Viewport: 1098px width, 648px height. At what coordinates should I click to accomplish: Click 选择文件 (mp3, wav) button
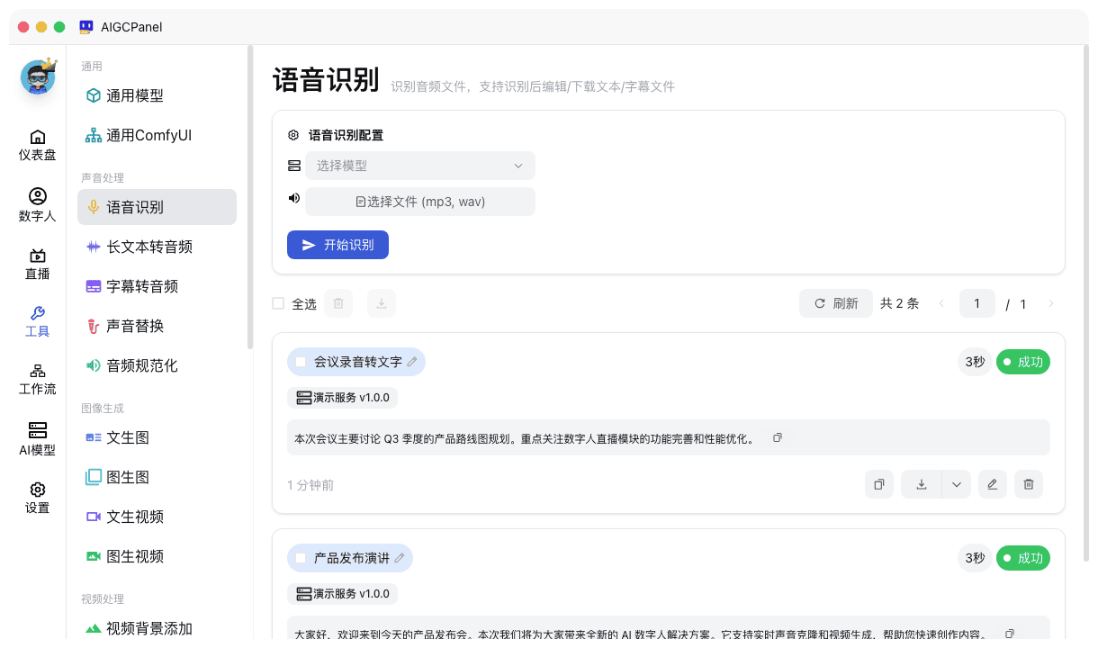pos(420,202)
